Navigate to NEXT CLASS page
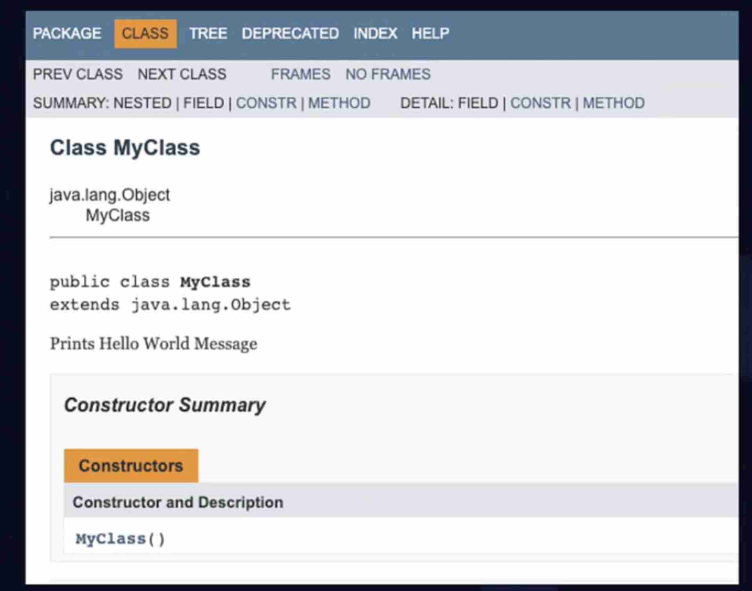 pos(183,74)
